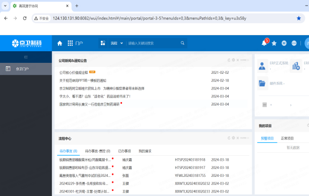
Task: Open workflow 锐顺销售部 ending 山东华铂凯盛
Action: [x=85, y=168]
